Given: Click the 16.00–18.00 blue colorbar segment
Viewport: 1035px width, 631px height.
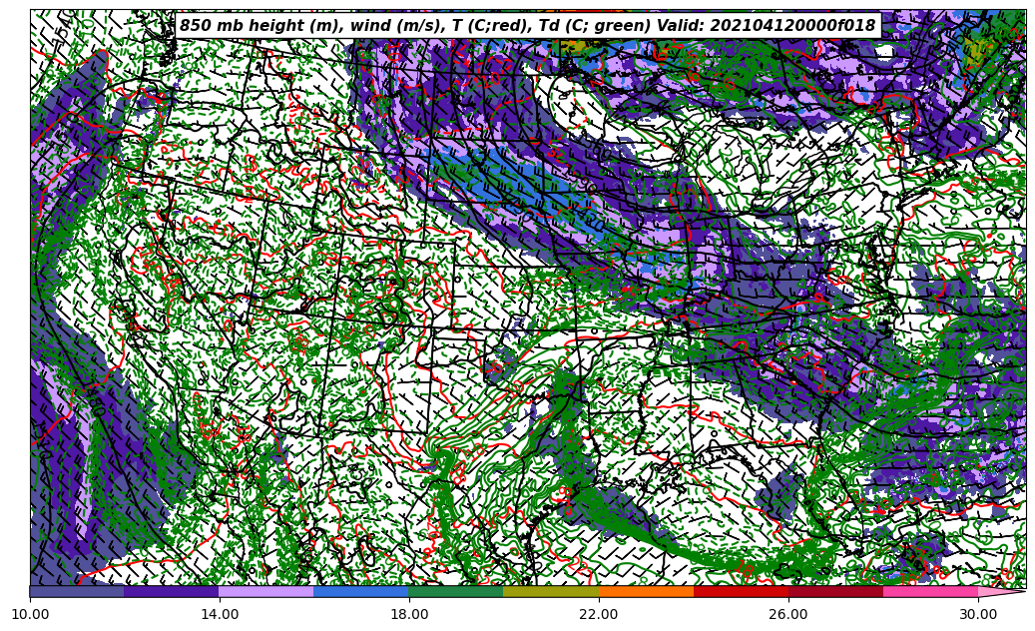Looking at the screenshot, I should pyautogui.click(x=361, y=591).
